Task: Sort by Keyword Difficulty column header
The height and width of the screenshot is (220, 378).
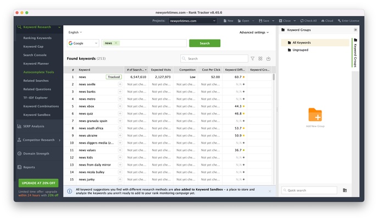Action: (x=235, y=70)
